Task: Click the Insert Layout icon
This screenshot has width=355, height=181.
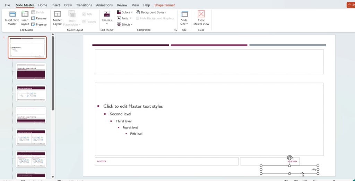Action: [25, 14]
